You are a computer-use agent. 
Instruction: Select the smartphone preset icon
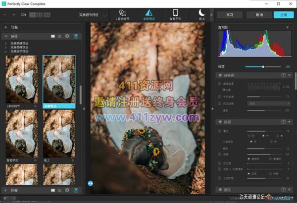pyautogui.click(x=175, y=13)
